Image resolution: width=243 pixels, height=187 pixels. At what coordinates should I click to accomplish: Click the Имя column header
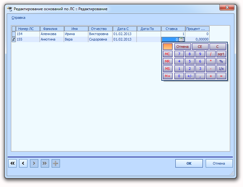tap(76, 29)
